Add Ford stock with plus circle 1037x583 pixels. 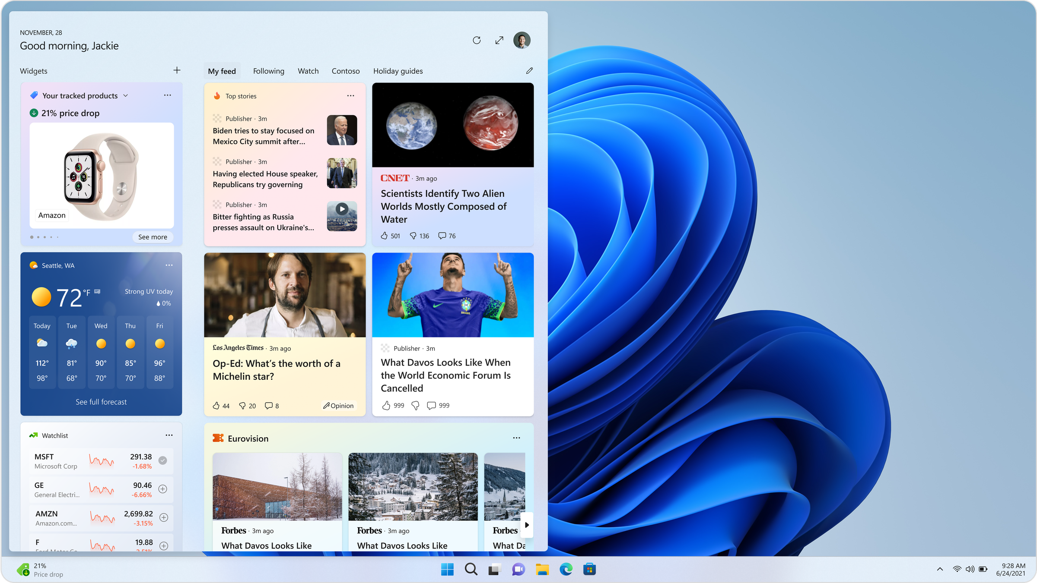(164, 546)
